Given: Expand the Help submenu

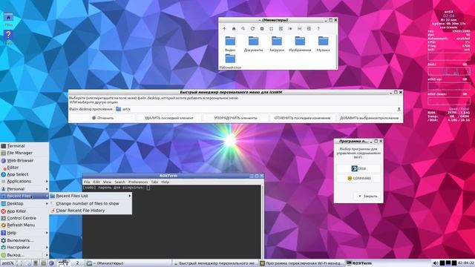Looking at the screenshot, I should 24,233.
